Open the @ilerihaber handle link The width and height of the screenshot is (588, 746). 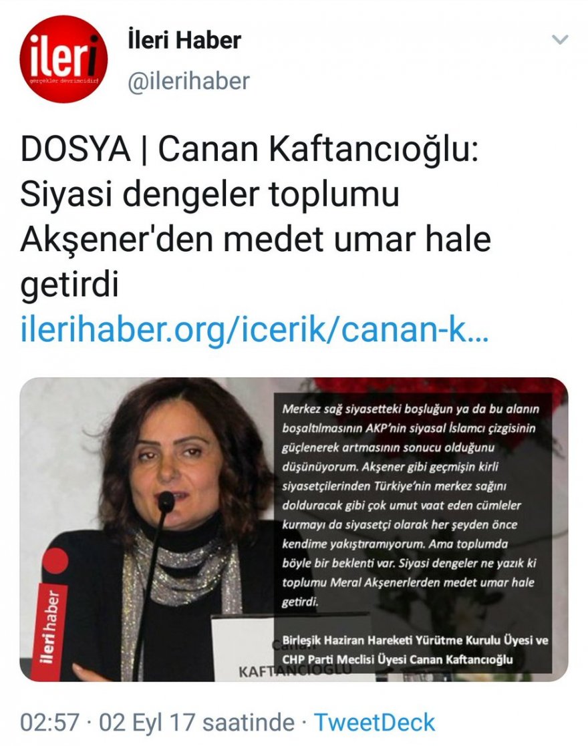point(188,81)
